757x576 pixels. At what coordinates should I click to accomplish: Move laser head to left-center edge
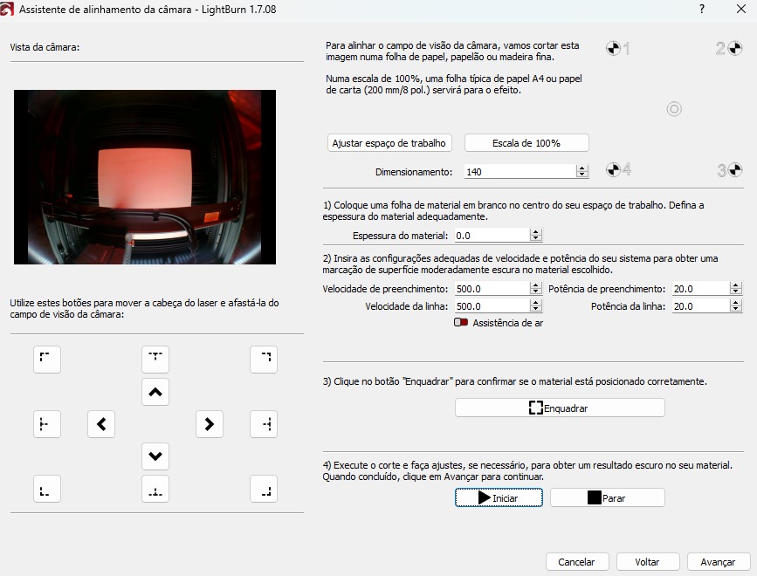[47, 424]
